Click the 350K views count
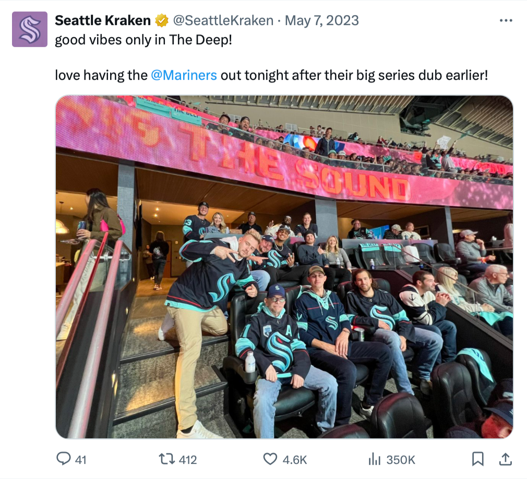Viewport: 527px width, 479px height. [401, 460]
